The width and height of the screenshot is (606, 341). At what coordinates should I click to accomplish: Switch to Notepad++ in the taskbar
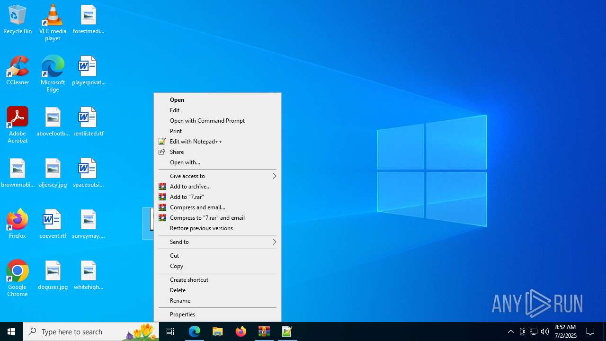pos(287,332)
